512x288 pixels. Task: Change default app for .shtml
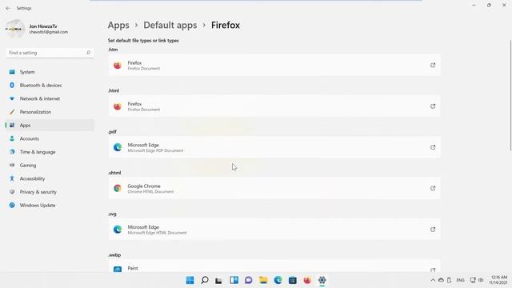(274, 189)
